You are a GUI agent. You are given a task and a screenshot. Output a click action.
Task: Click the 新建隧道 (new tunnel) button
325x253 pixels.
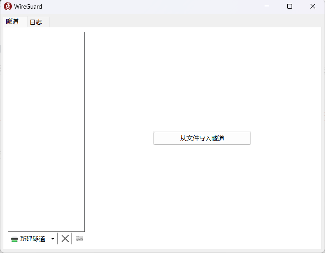[28, 239]
